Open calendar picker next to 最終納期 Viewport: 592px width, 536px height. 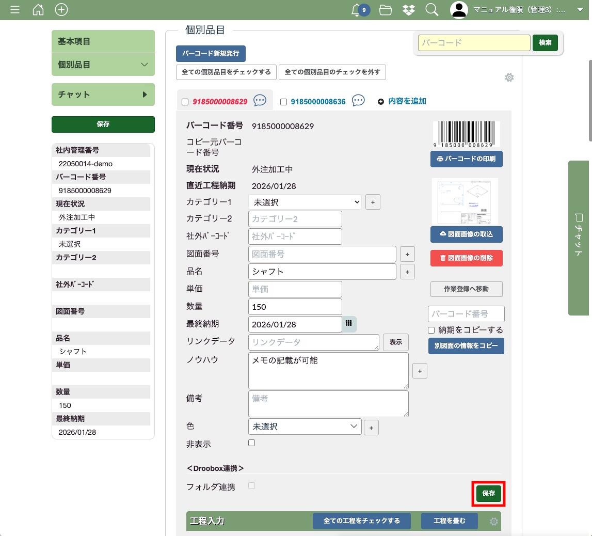349,324
